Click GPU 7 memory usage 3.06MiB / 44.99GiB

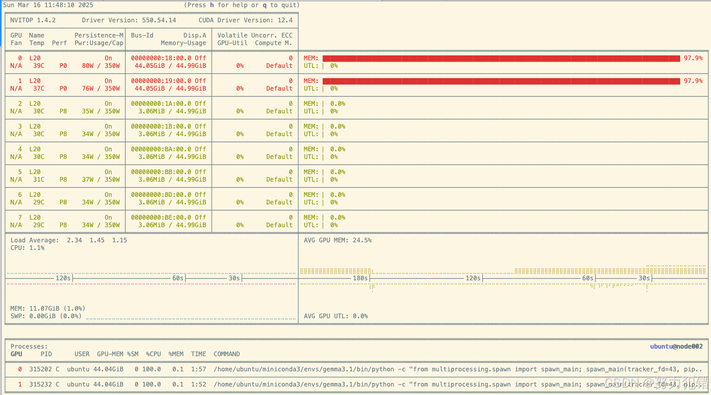[172, 225]
